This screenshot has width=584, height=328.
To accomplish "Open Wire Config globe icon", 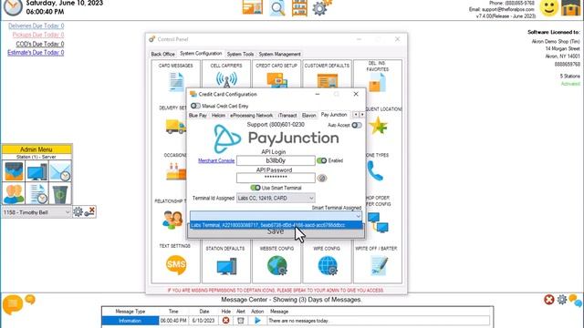I will click(x=328, y=265).
